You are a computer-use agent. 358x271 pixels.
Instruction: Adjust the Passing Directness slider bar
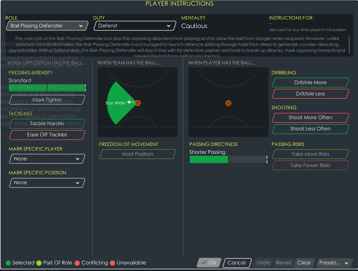click(x=228, y=159)
